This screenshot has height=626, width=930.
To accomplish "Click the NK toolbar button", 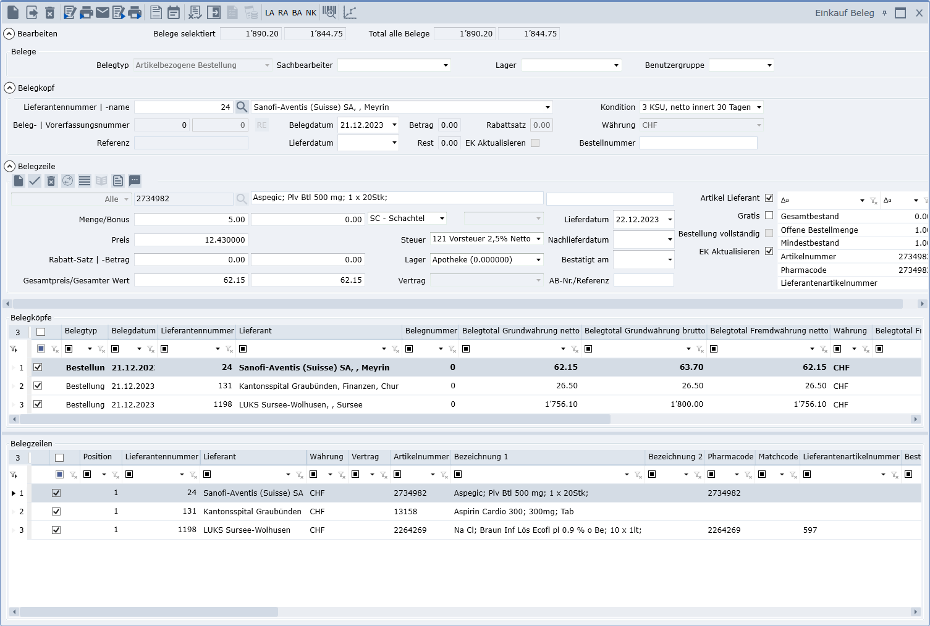I will (311, 13).
